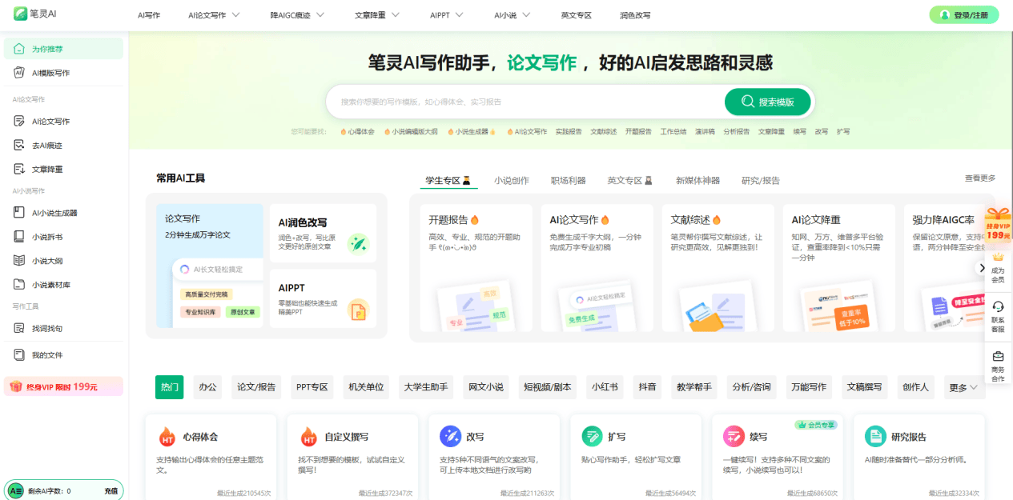Switch to the 小说创作 tab
This screenshot has width=1013, height=500.
pyautogui.click(x=511, y=181)
